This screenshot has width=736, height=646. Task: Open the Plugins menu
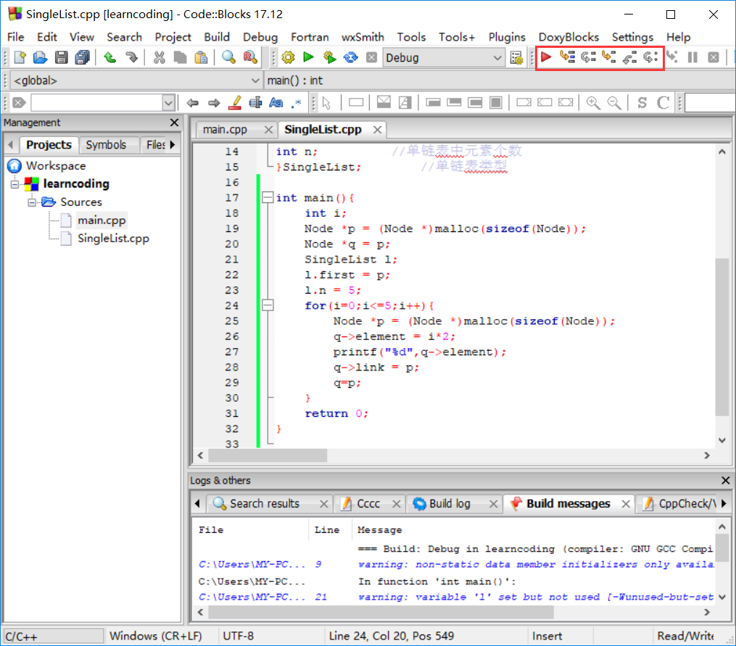[x=506, y=37]
